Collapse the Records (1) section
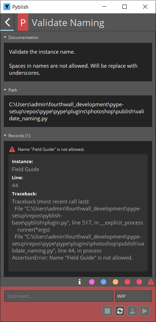 17,136
